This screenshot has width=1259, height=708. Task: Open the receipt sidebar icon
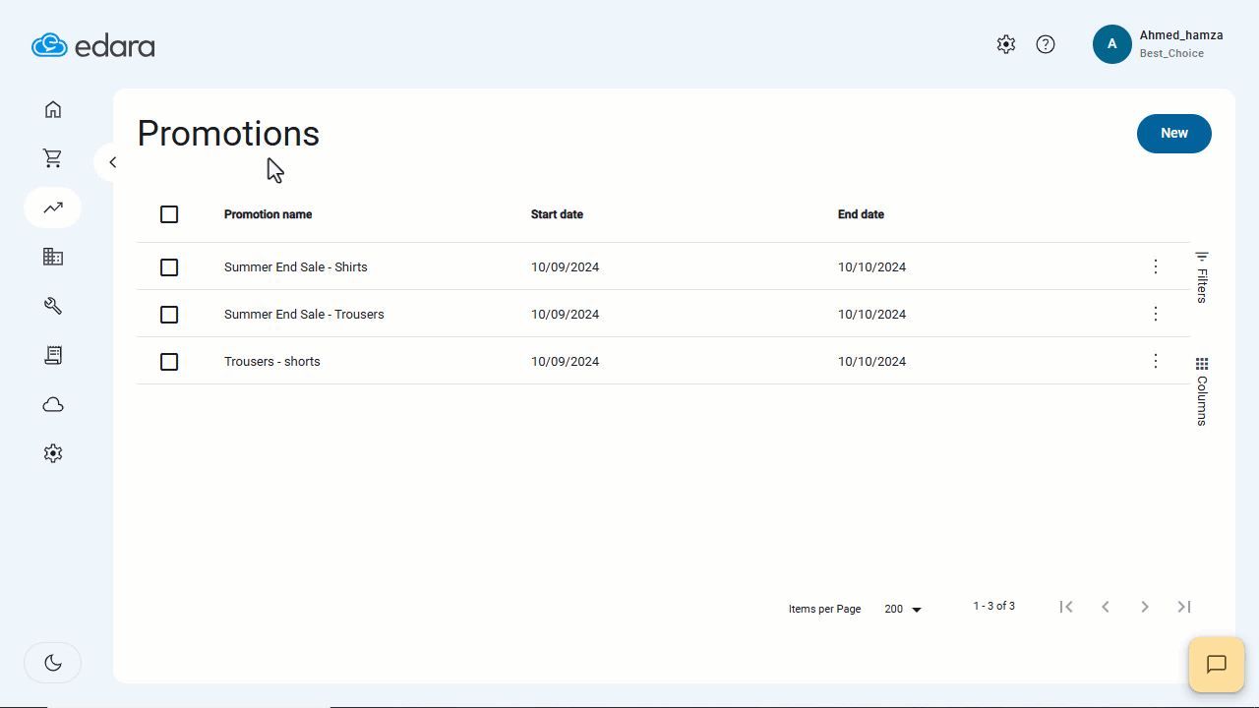[x=53, y=355]
